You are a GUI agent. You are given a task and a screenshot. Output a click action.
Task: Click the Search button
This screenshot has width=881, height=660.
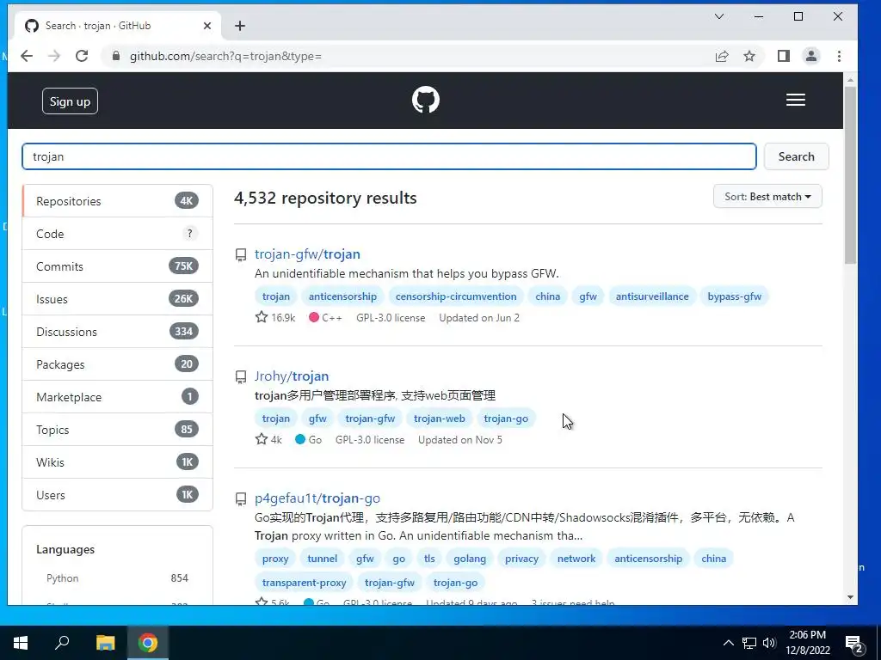click(796, 156)
